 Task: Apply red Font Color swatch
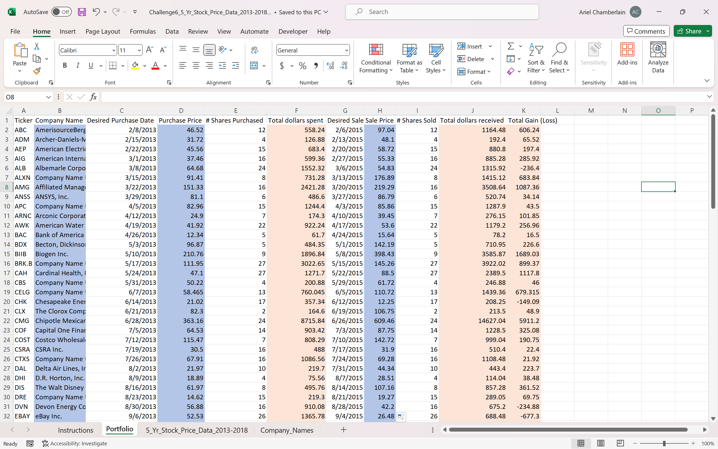(155, 66)
